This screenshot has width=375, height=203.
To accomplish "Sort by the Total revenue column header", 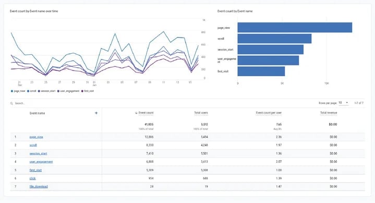I will 329,113.
